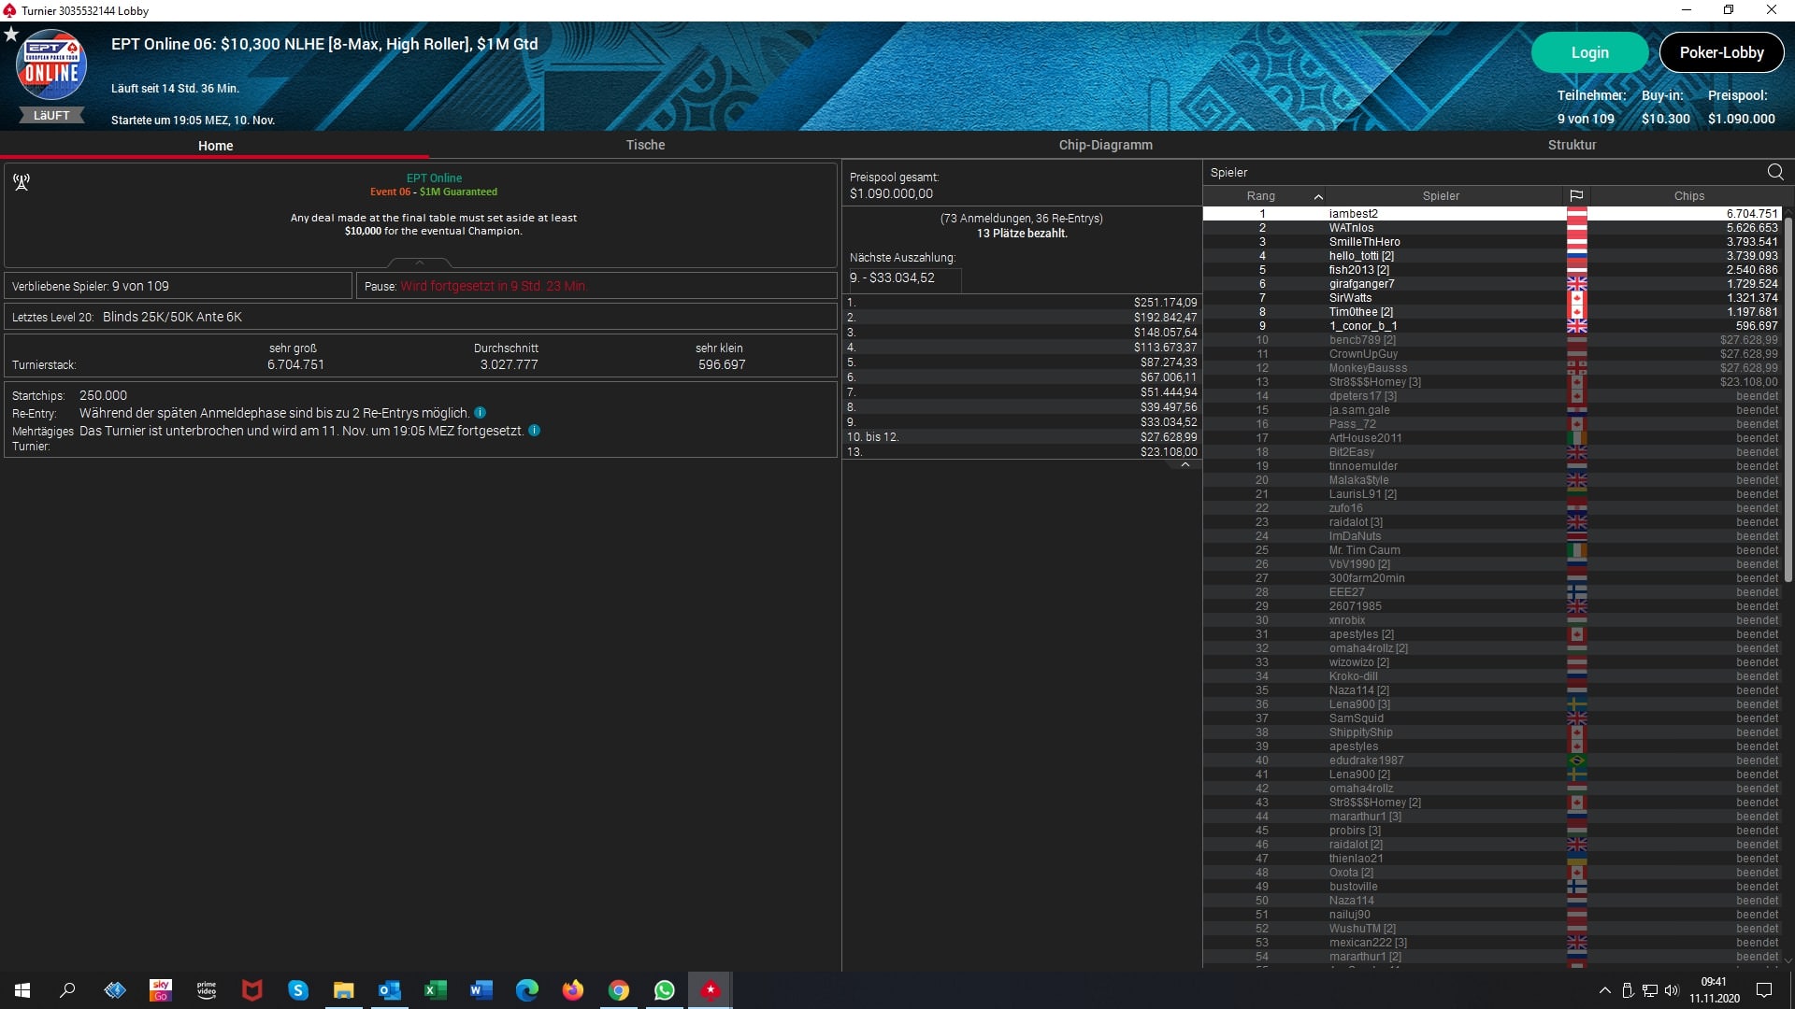This screenshot has height=1009, width=1795.
Task: Click the broadcast antenna icon
Action: [22, 181]
